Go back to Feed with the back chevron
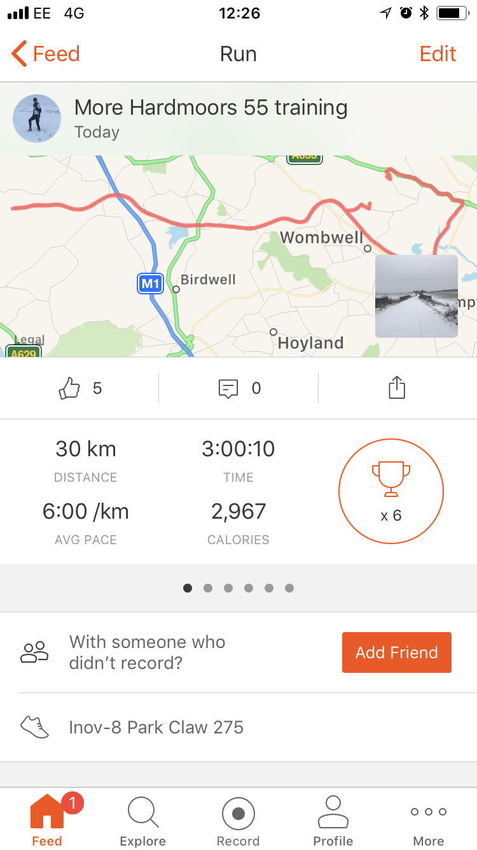This screenshot has width=477, height=850. click(x=19, y=54)
